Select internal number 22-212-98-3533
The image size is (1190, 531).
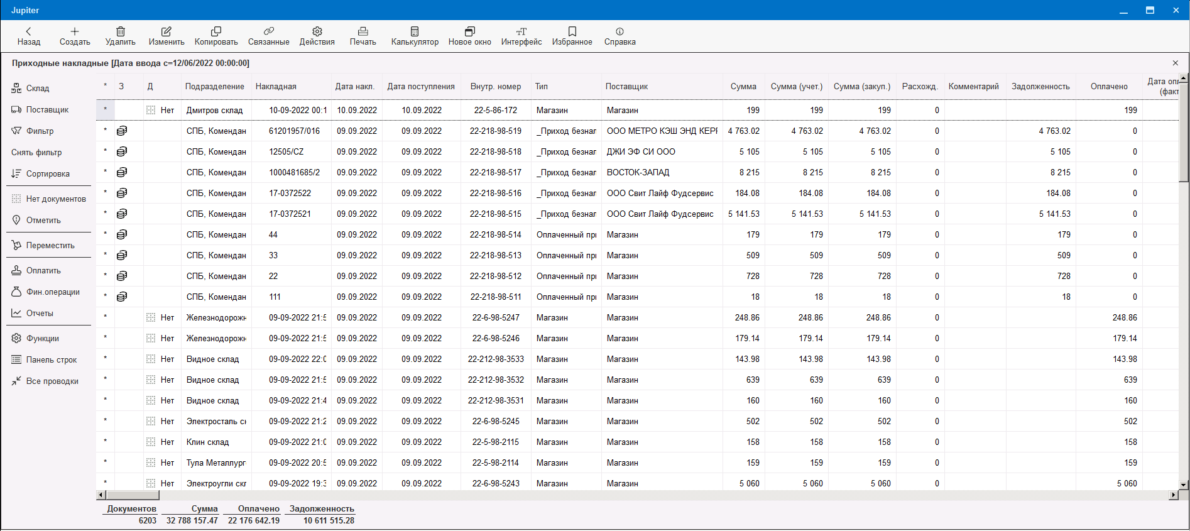(x=496, y=359)
